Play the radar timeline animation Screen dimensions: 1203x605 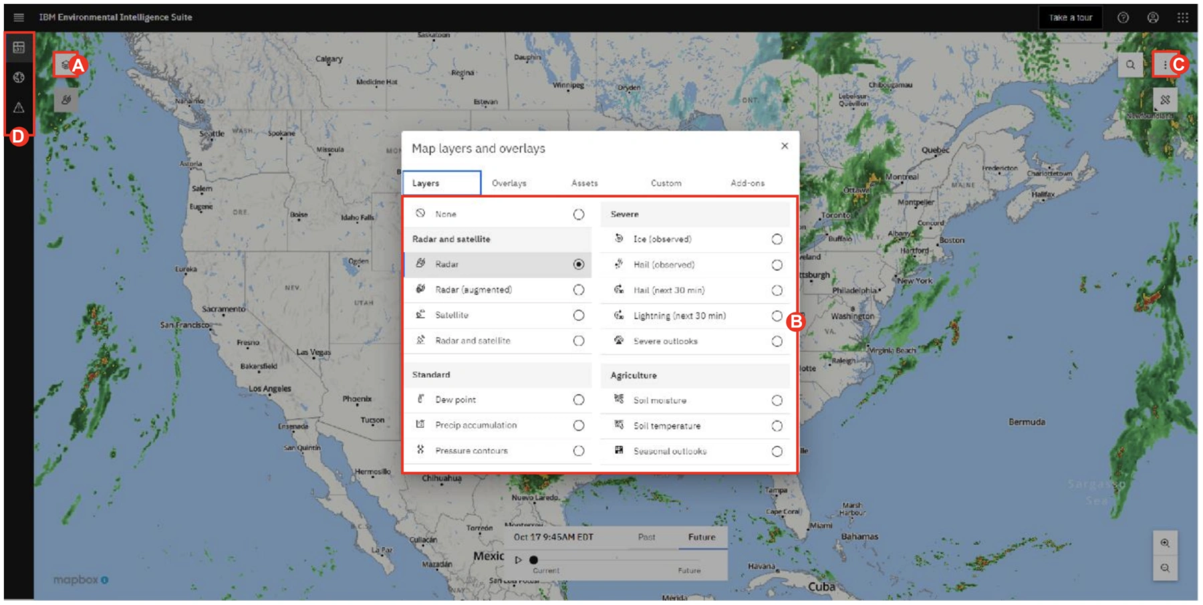(518, 560)
